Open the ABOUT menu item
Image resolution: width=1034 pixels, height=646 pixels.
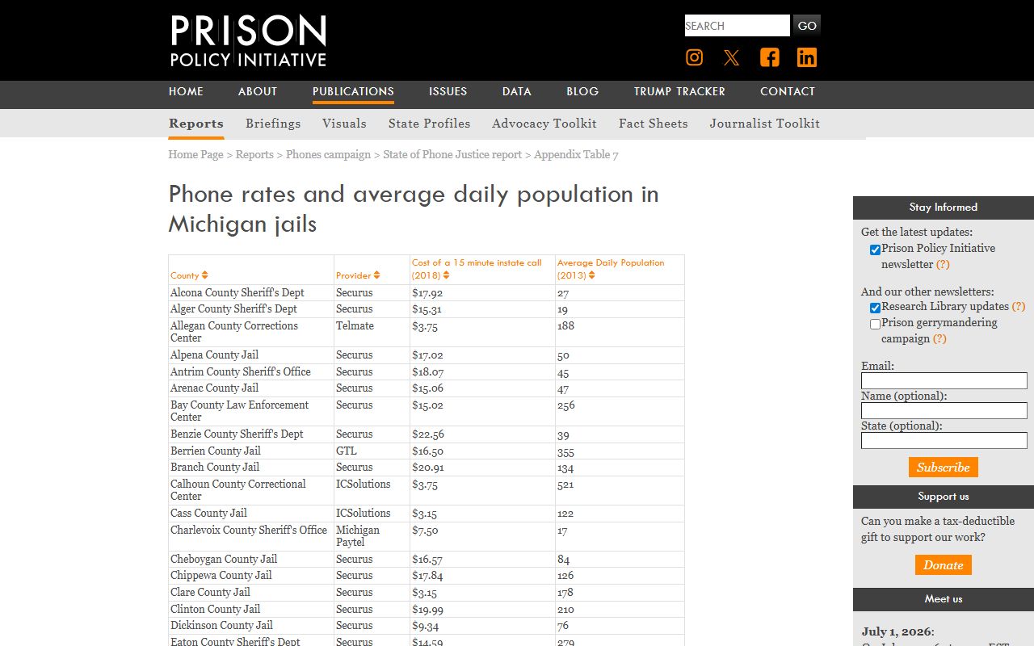coord(258,92)
